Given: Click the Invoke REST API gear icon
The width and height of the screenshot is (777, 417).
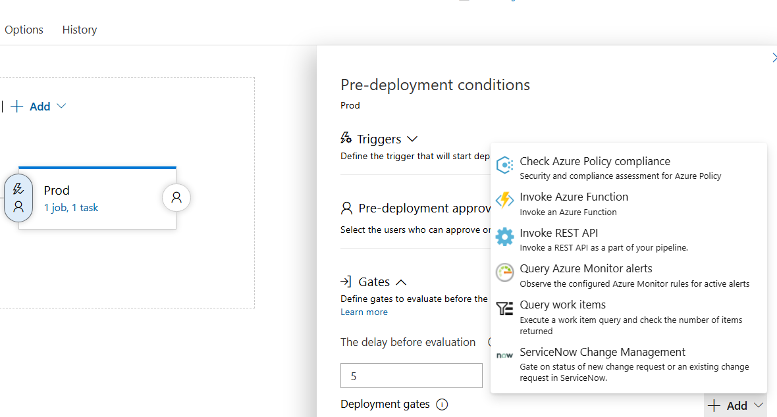Looking at the screenshot, I should pyautogui.click(x=504, y=237).
